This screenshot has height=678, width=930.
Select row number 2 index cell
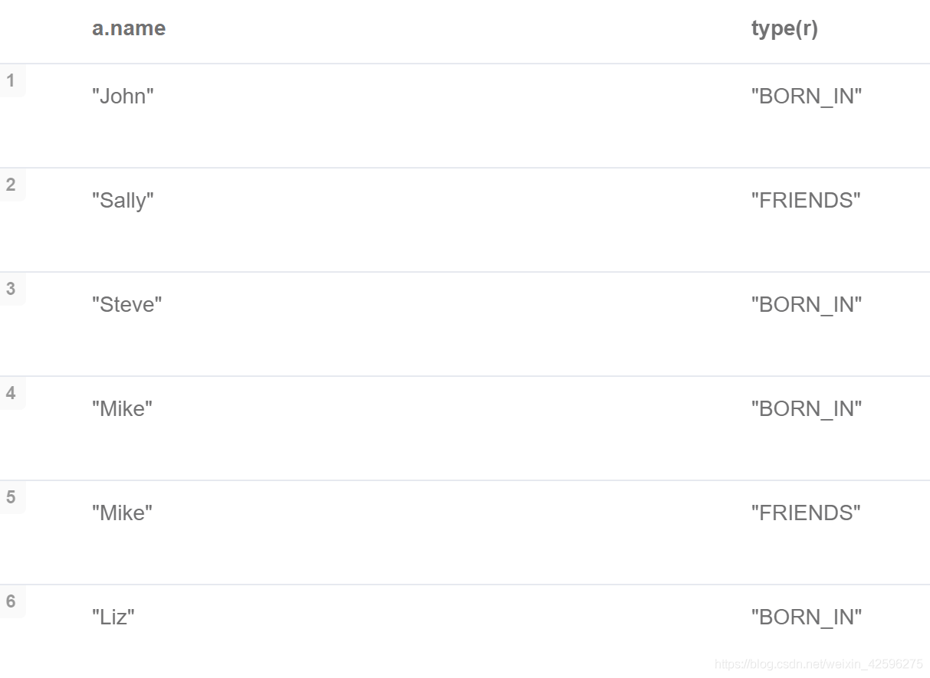11,185
